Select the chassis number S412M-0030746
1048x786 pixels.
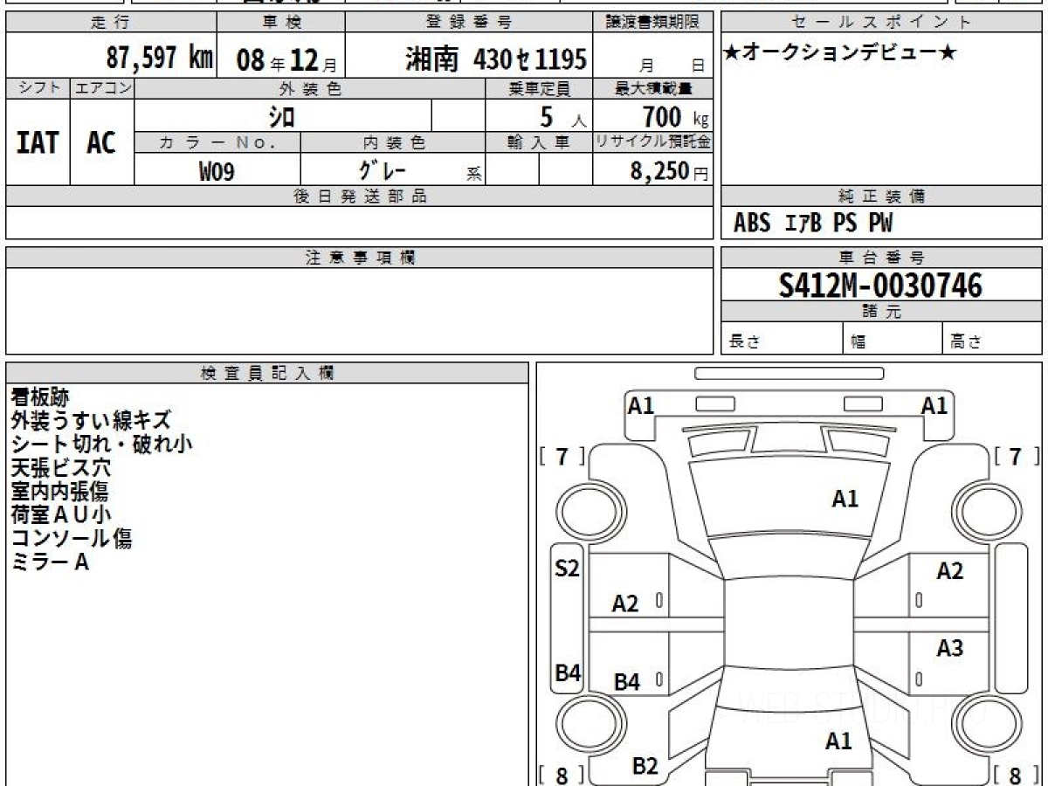pos(880,285)
